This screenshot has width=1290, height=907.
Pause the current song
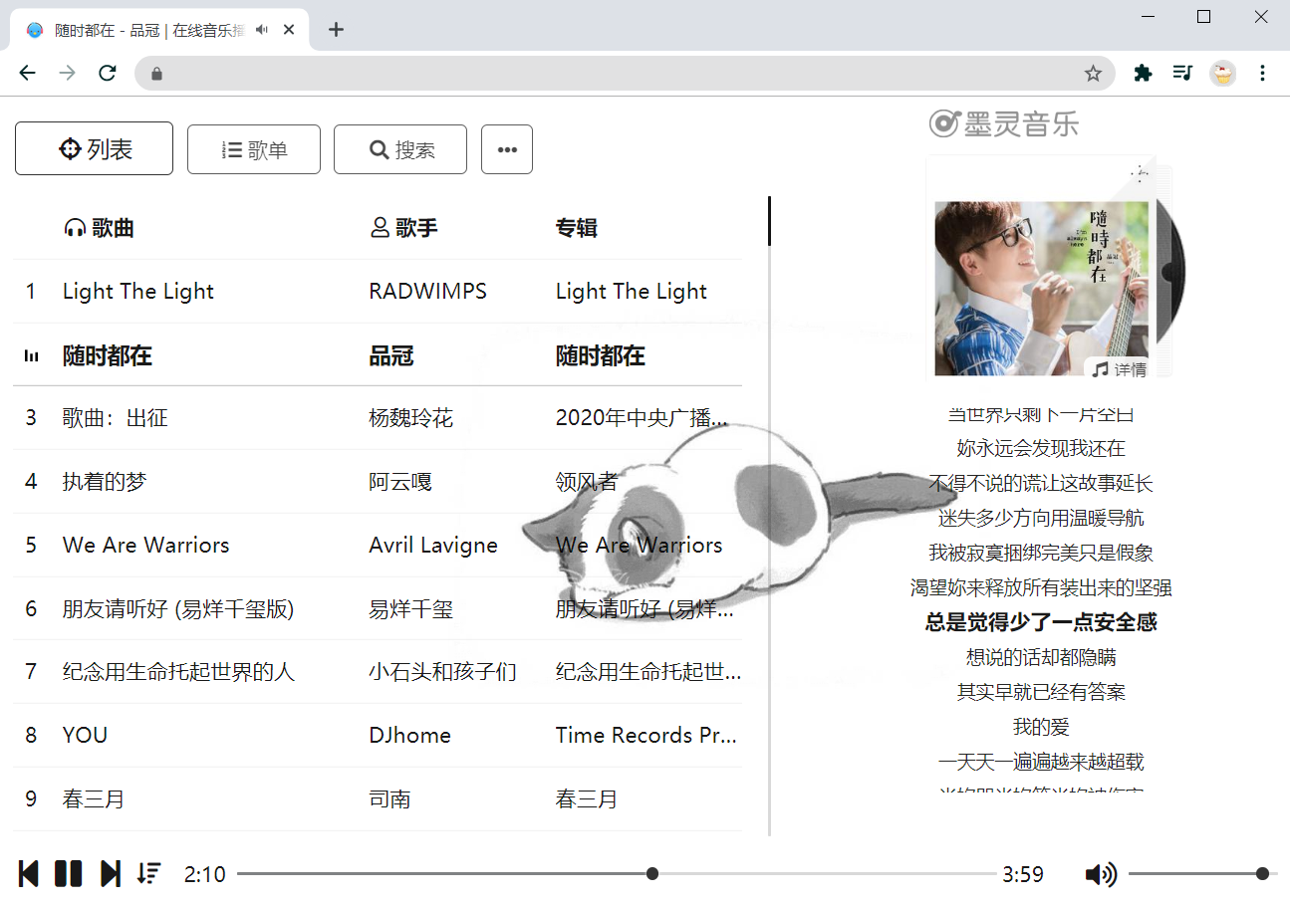tap(68, 874)
